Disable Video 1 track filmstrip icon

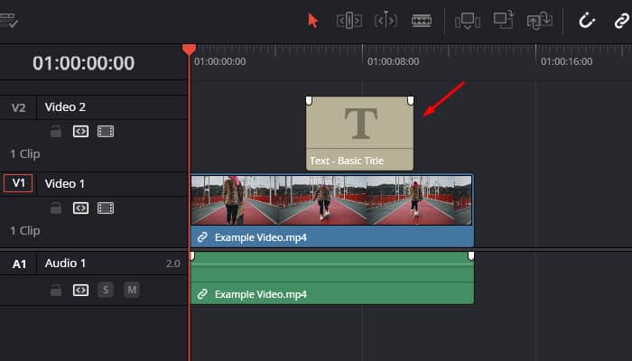(x=106, y=208)
